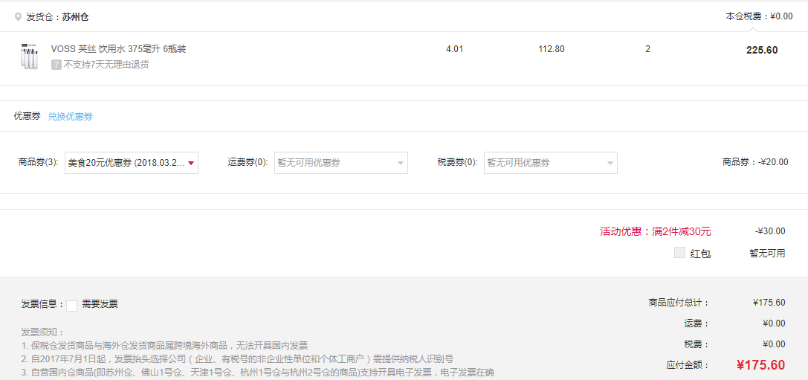Click the weight value 4.01
The width and height of the screenshot is (808, 380).
454,50
